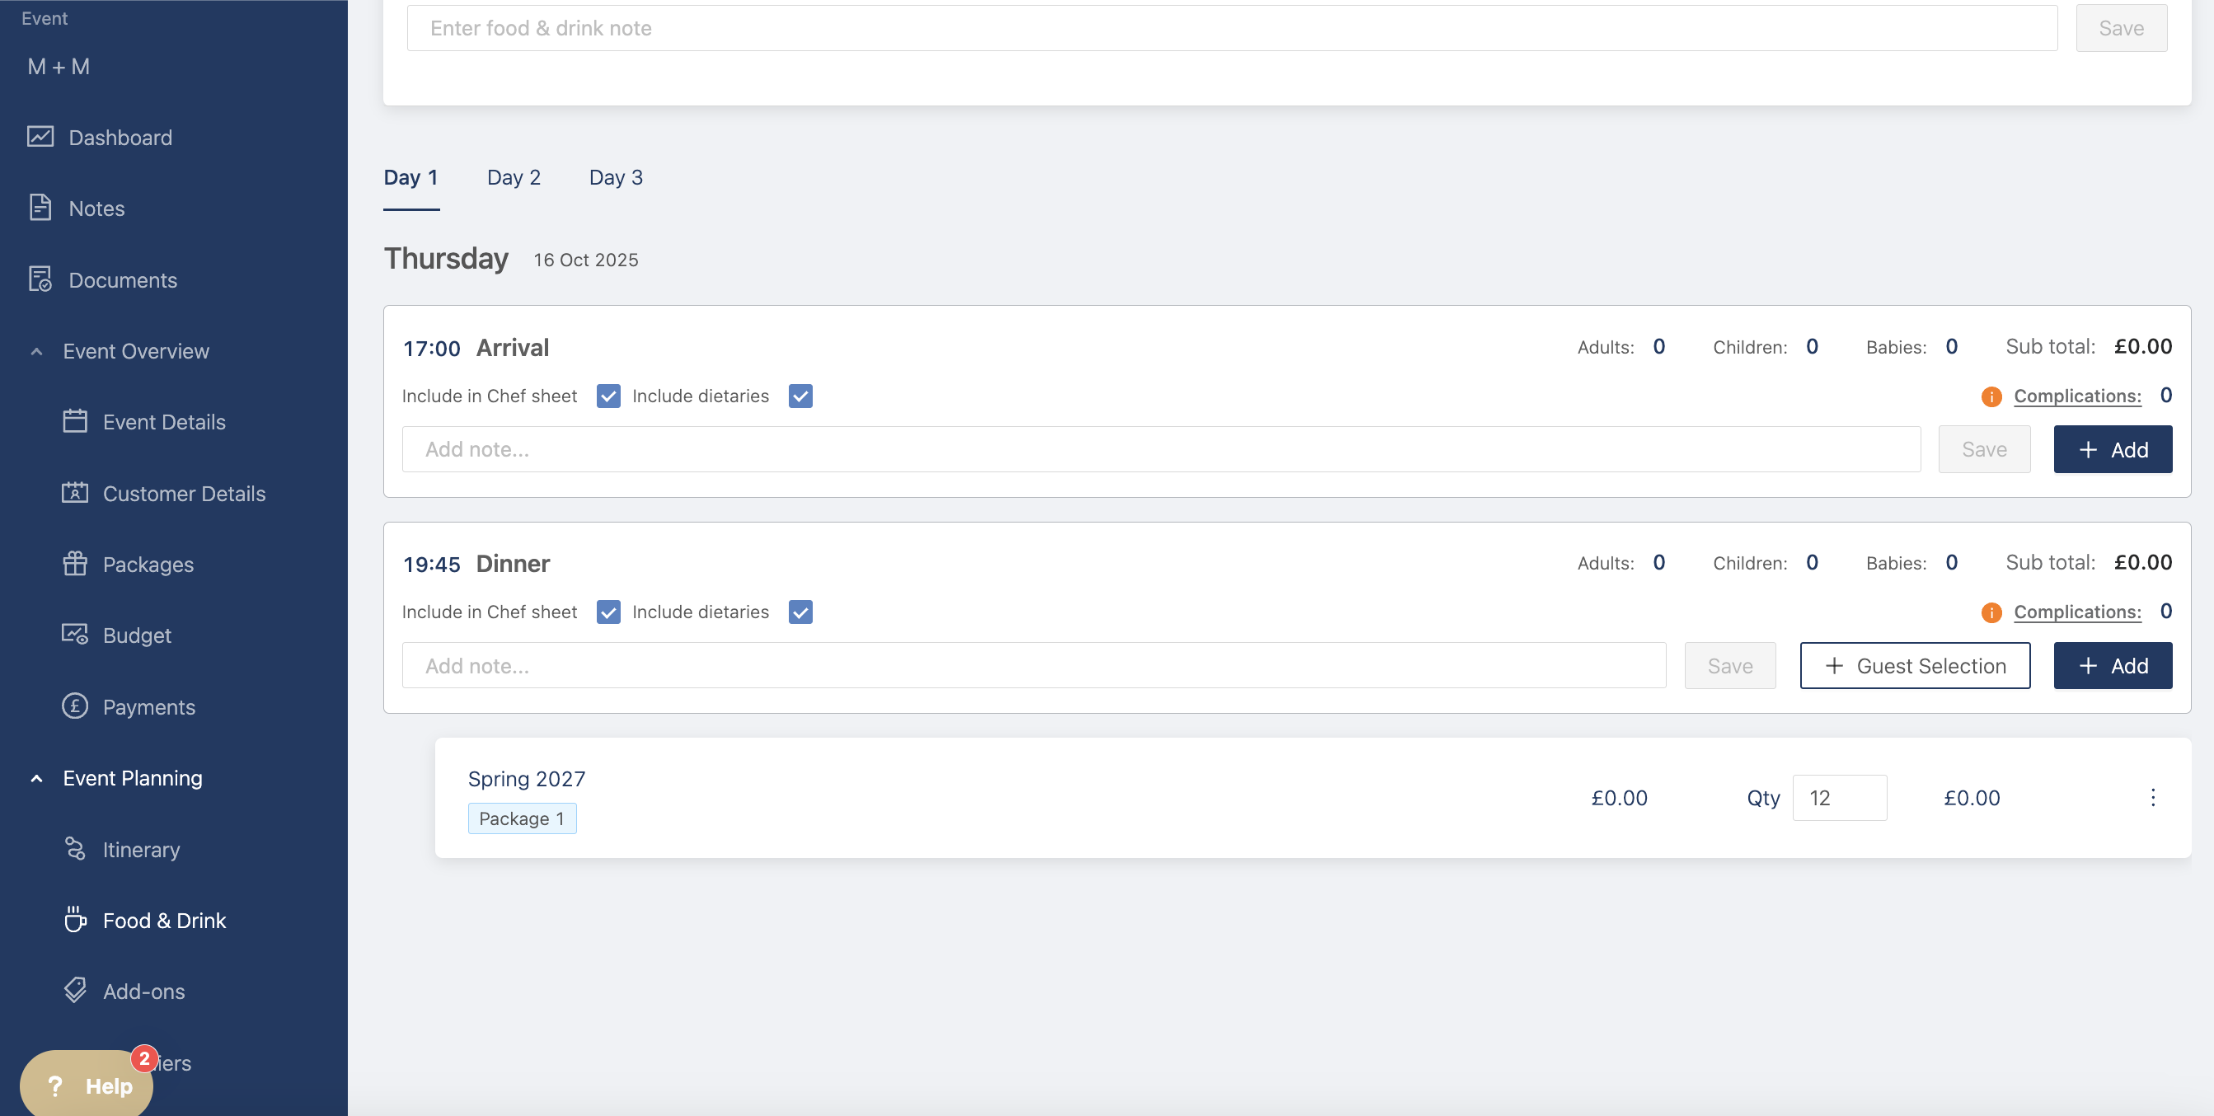Click the Documents icon in sidebar
2214x1116 pixels.
(40, 279)
